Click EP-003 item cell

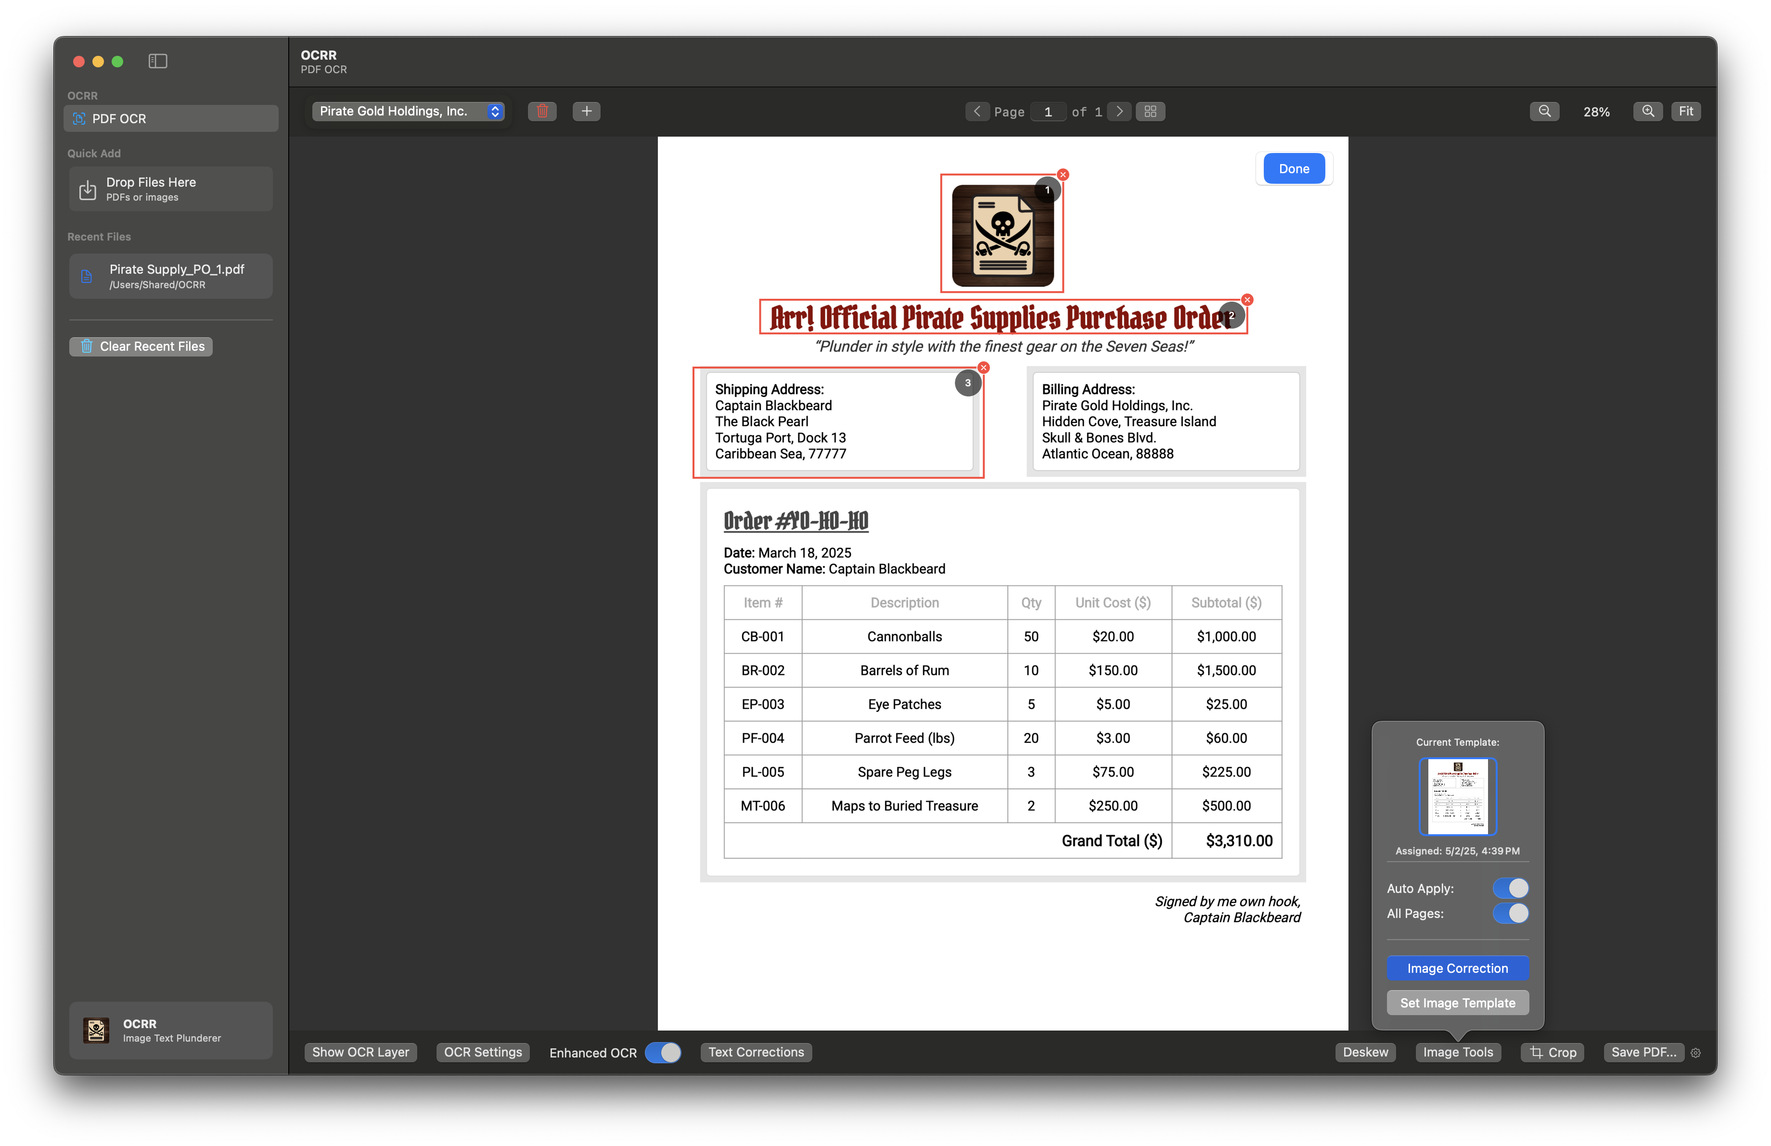point(763,704)
